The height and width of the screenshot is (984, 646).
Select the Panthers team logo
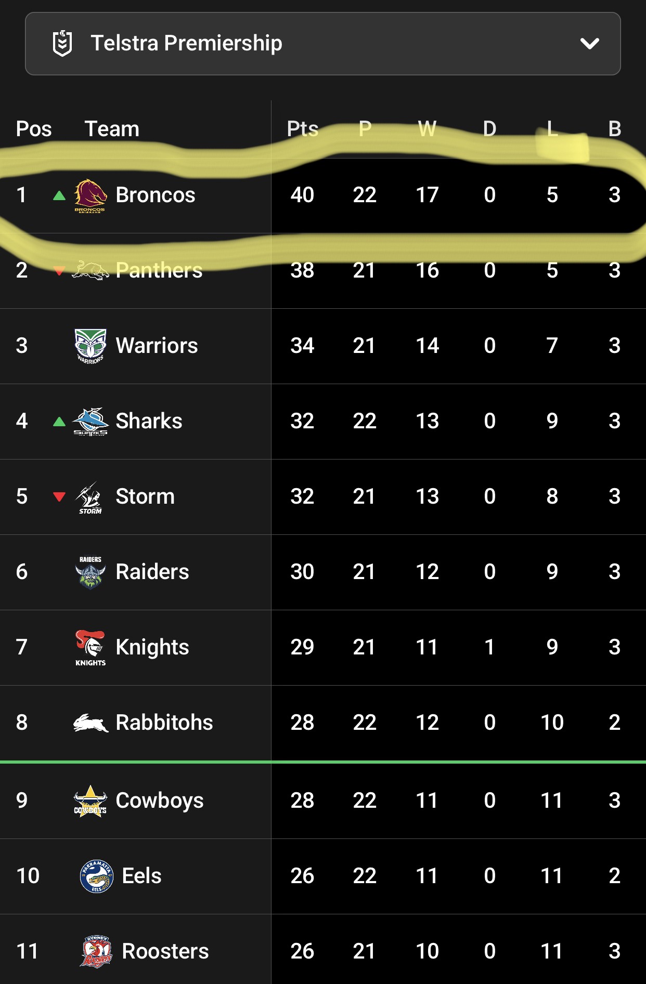(91, 270)
